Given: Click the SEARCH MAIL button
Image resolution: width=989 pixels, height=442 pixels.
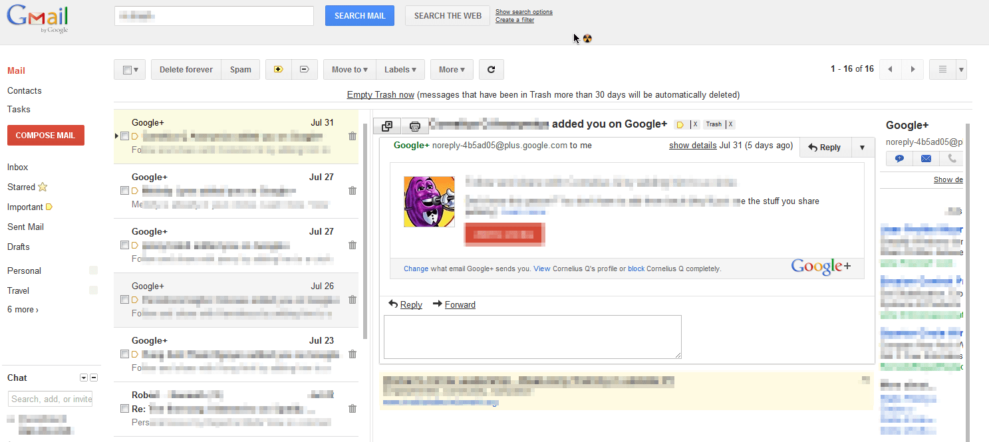Looking at the screenshot, I should tap(360, 16).
